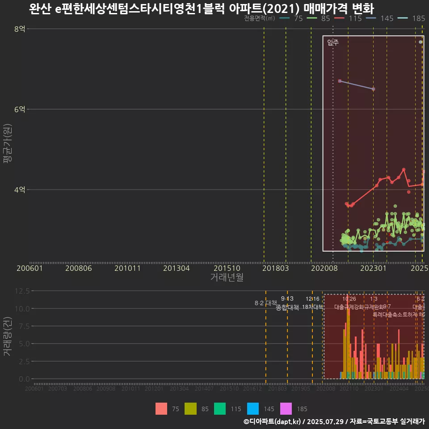Click the 200908 label on the volume chart axis
The width and height of the screenshot is (429, 429).
(x=106, y=388)
